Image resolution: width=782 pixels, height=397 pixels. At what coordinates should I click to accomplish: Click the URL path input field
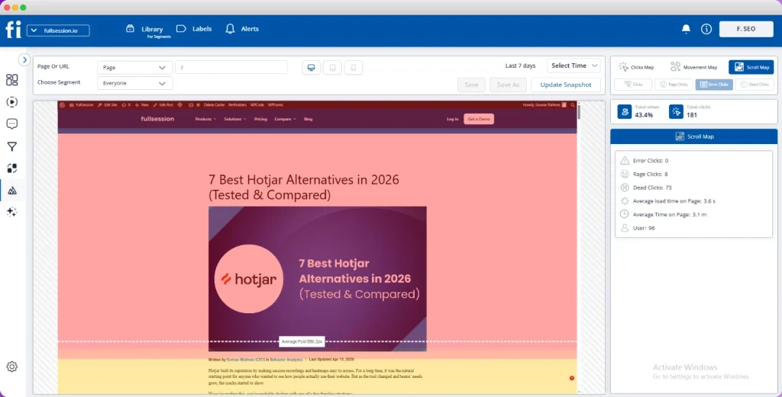(x=231, y=67)
